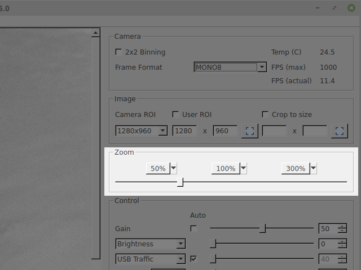361x270 pixels.
Task: Click the crop width input field
Action: 275,130
